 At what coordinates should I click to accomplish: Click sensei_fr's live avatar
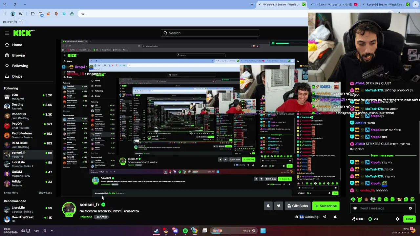(69, 209)
